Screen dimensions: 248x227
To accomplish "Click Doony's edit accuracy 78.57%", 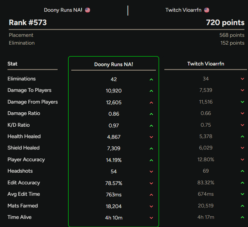I will (x=114, y=183).
